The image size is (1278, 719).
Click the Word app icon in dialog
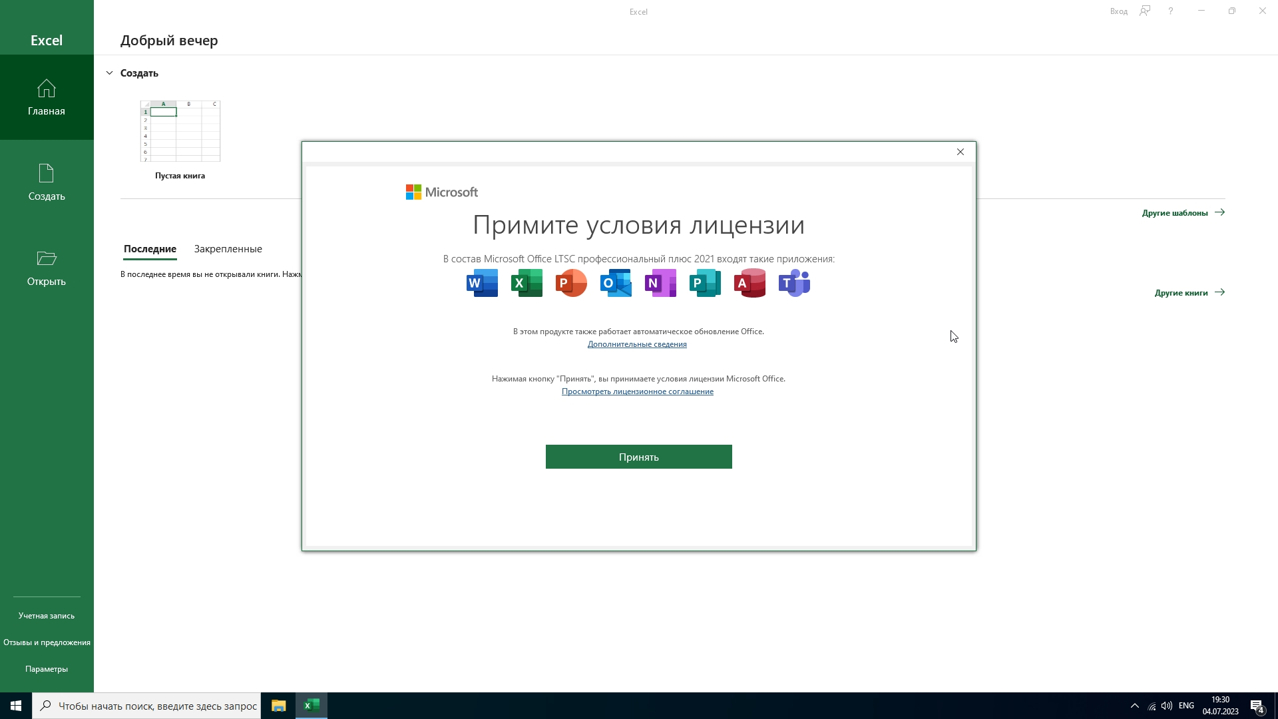(x=483, y=284)
